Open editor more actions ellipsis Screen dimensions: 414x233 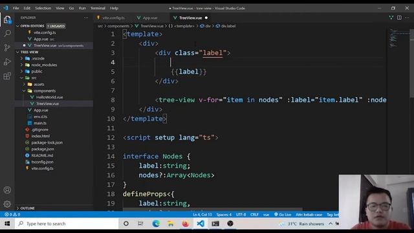(407, 17)
